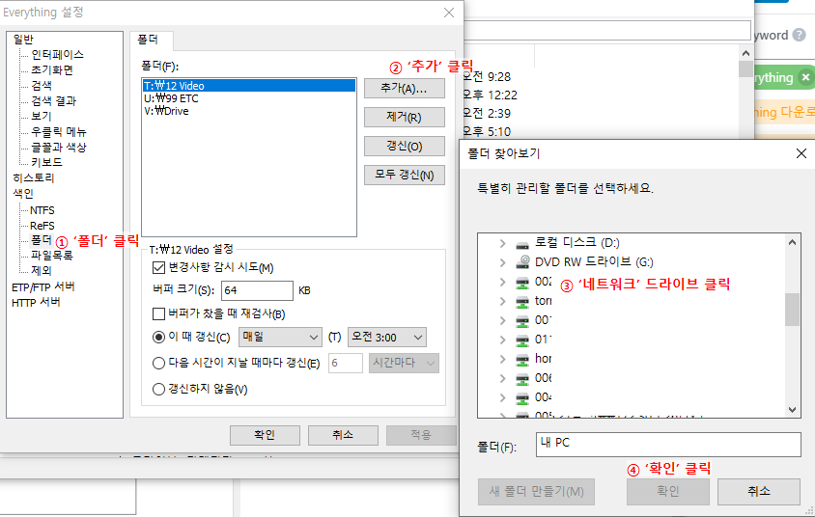Open the '검색 결과' settings page

point(53,100)
